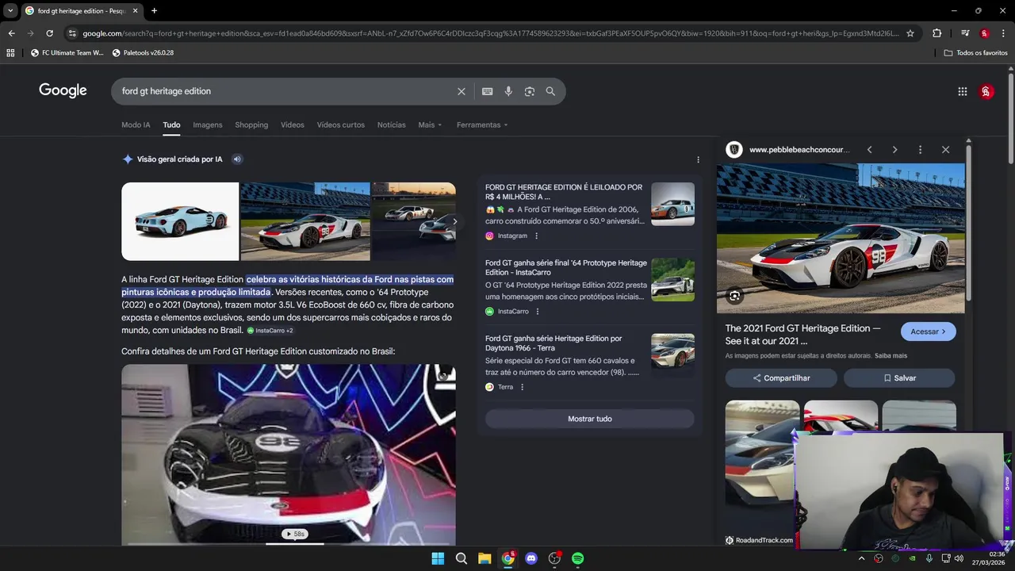Show next image in the side panel
Screen dimensions: 1015x571
click(894, 150)
